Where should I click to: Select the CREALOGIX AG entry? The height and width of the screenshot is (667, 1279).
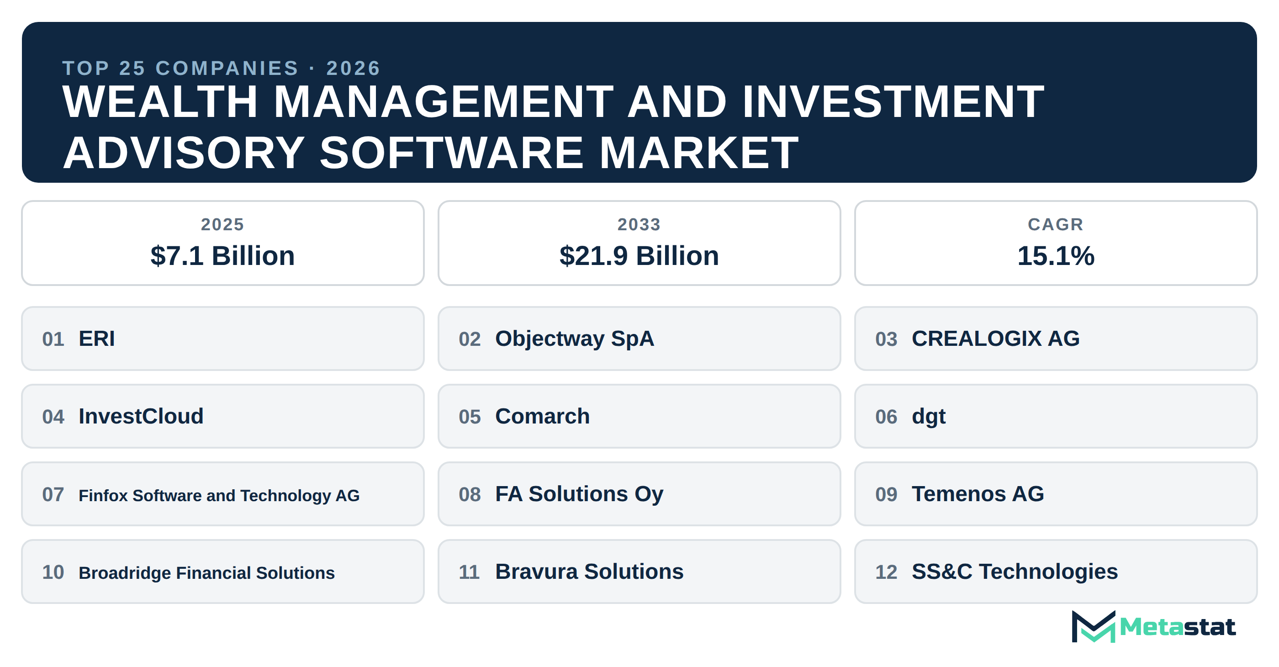pos(1056,338)
